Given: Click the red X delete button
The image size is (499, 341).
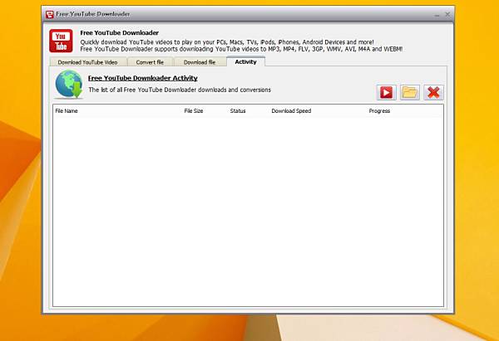Looking at the screenshot, I should coord(433,92).
